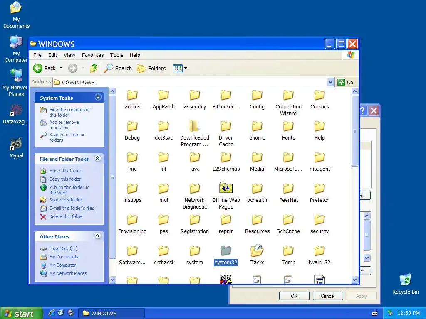Open the View menu
This screenshot has width=426, height=319.
click(69, 55)
